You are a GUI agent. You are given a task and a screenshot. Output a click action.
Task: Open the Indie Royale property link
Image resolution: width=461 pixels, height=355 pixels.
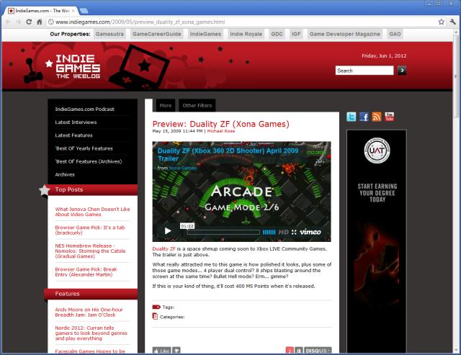pyautogui.click(x=246, y=34)
